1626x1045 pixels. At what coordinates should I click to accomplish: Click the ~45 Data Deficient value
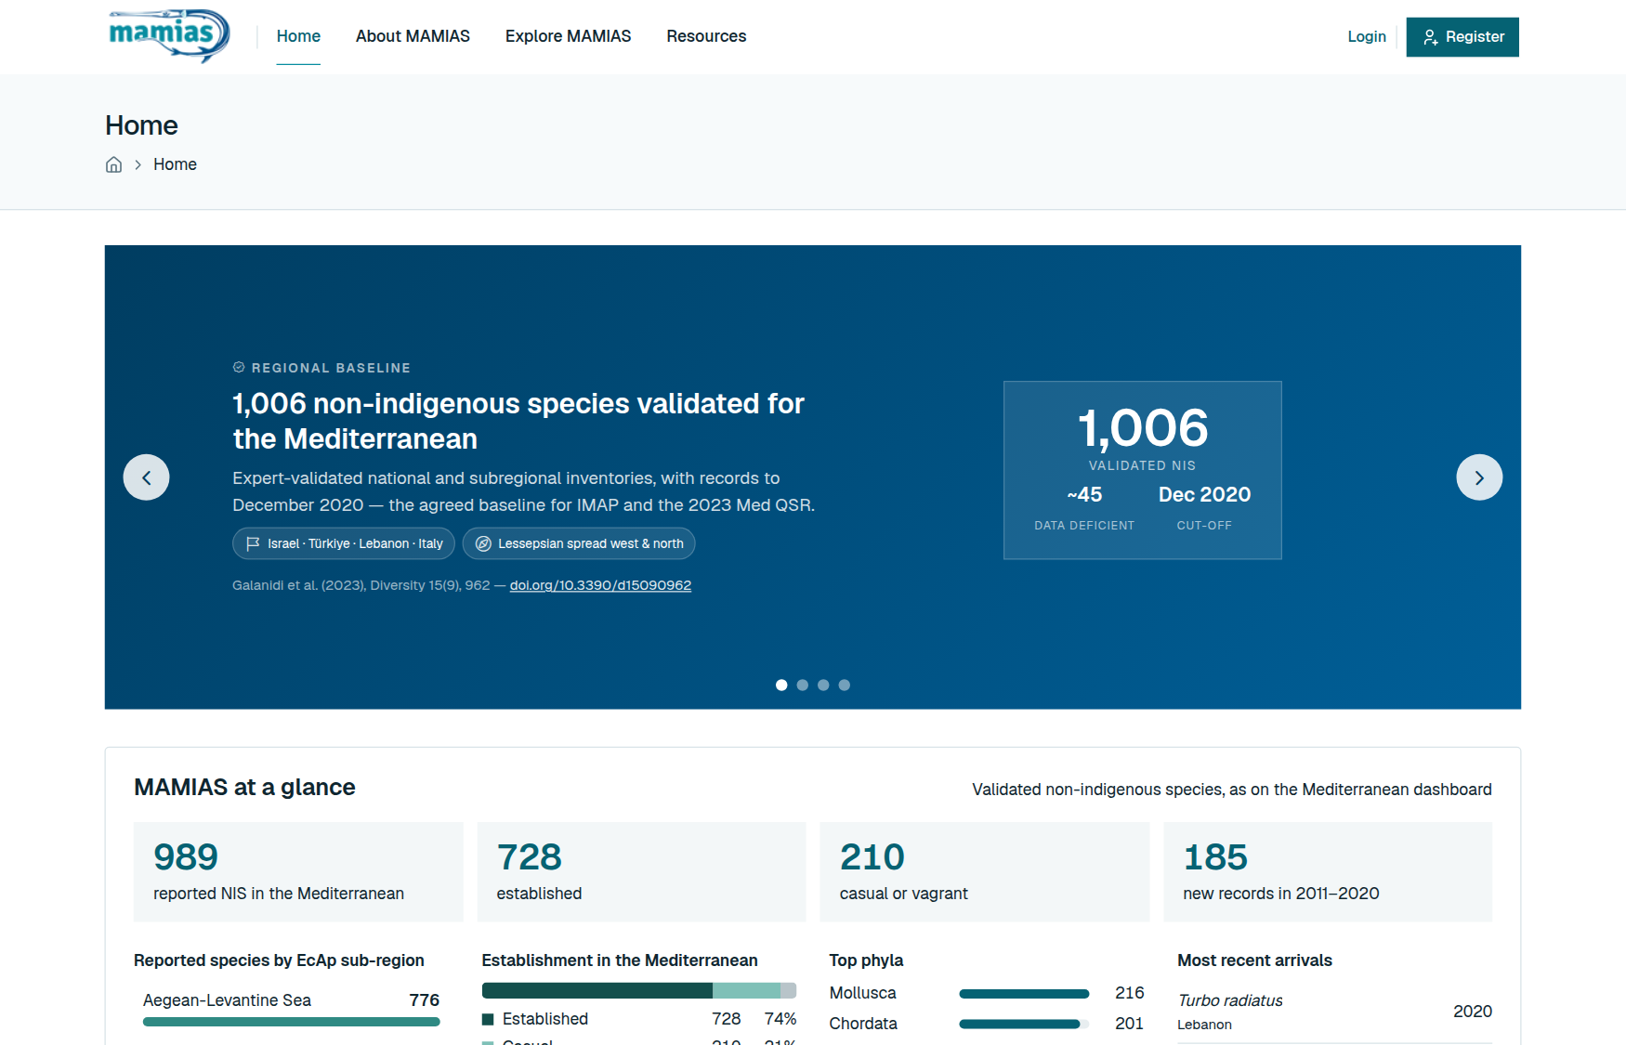(1084, 495)
